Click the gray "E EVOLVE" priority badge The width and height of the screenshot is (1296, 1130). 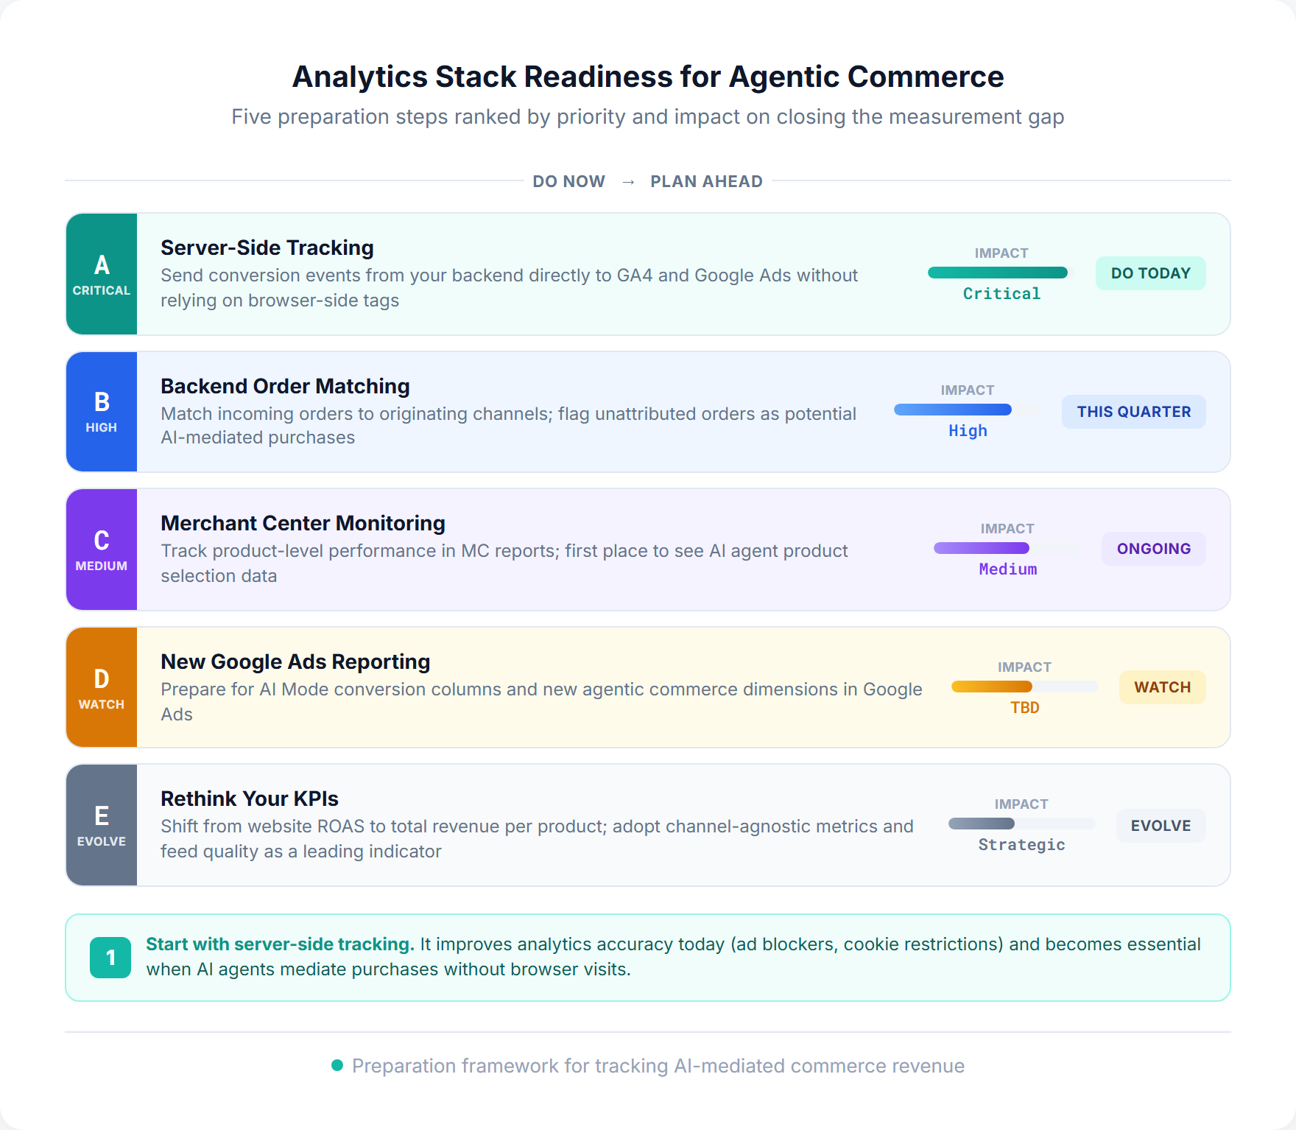pyautogui.click(x=101, y=824)
